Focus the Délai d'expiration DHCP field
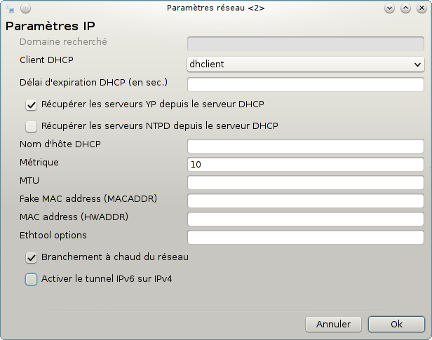 [306, 84]
